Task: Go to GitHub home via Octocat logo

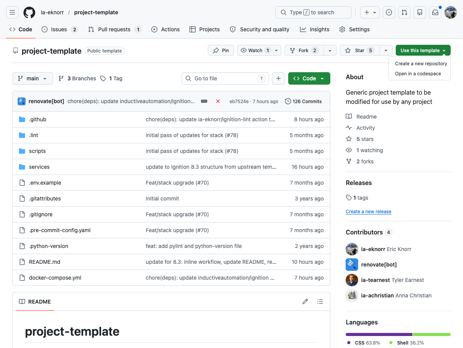Action: (x=29, y=12)
